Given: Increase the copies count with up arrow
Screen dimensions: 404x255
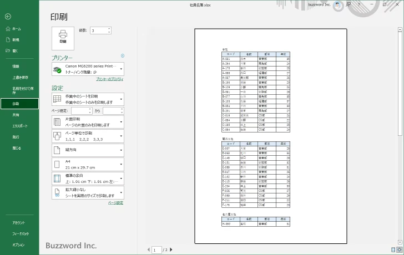Looking at the screenshot, I should [109, 29].
